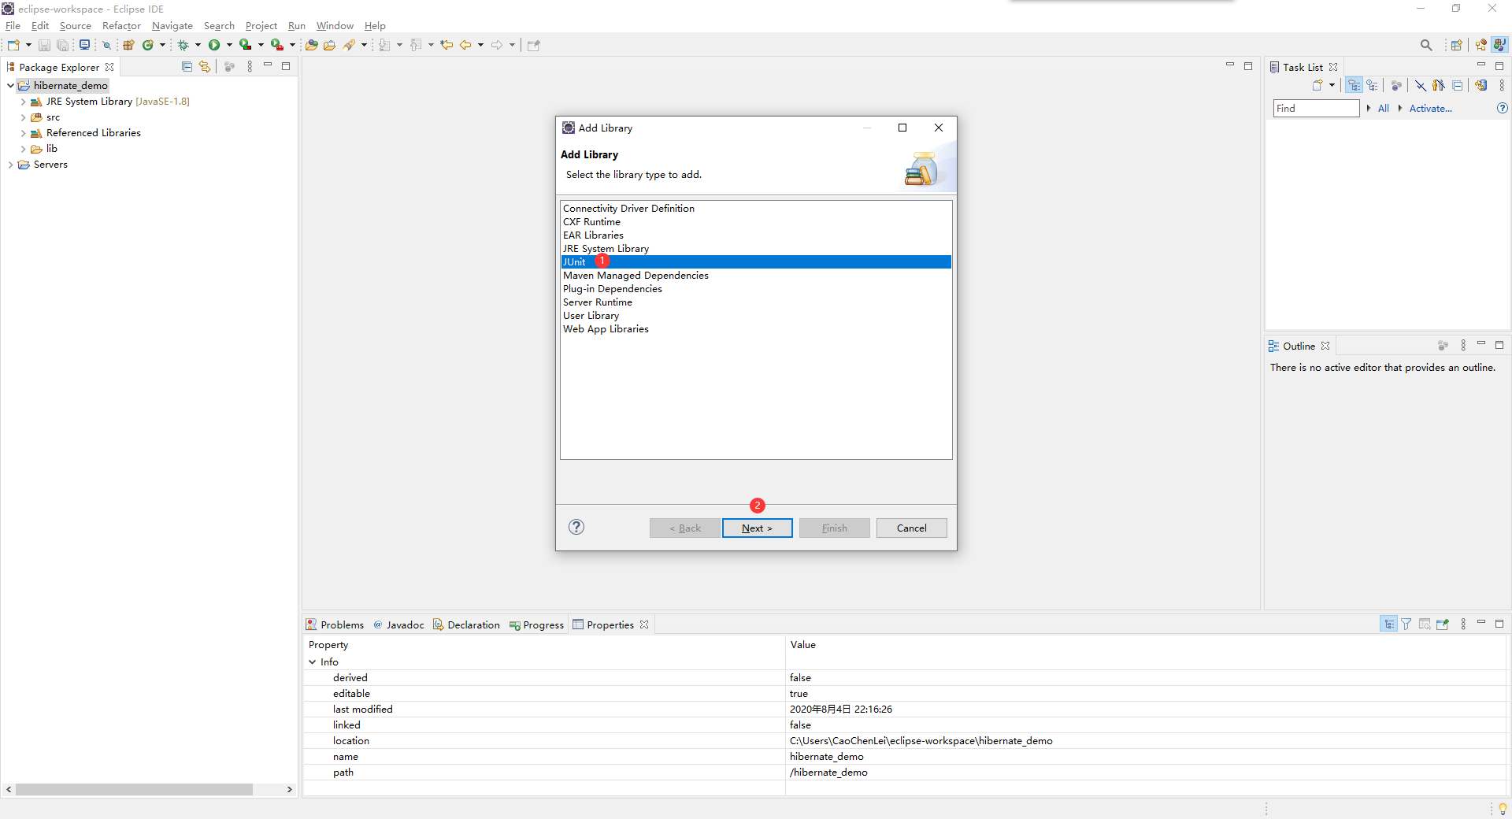Click the Synchronize Task List icon

(1480, 85)
